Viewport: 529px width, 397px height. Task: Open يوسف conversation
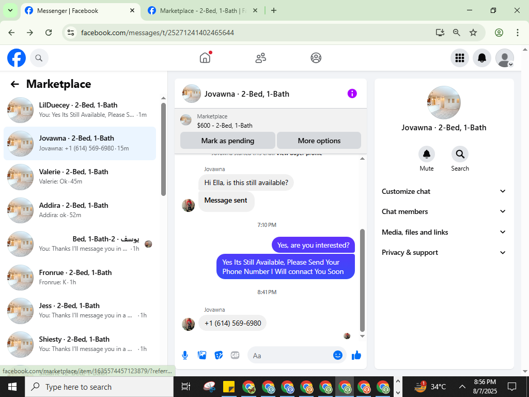coord(80,244)
